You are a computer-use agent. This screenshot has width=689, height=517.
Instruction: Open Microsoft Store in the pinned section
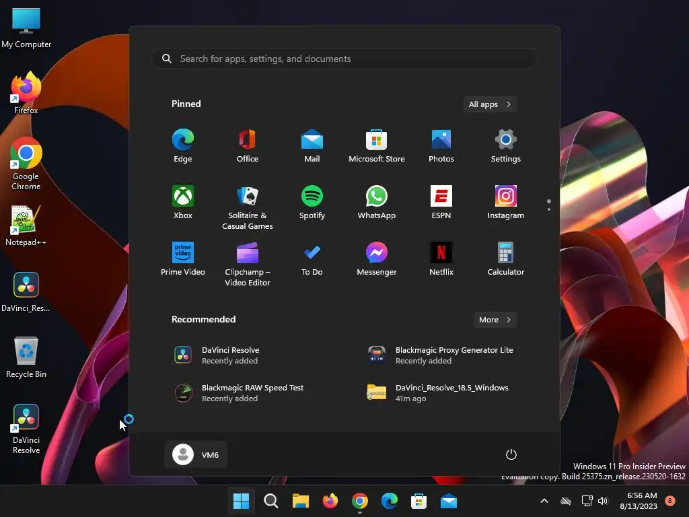pyautogui.click(x=377, y=146)
